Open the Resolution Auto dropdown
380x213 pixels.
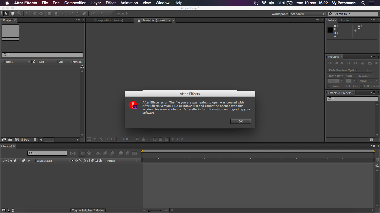[369, 81]
